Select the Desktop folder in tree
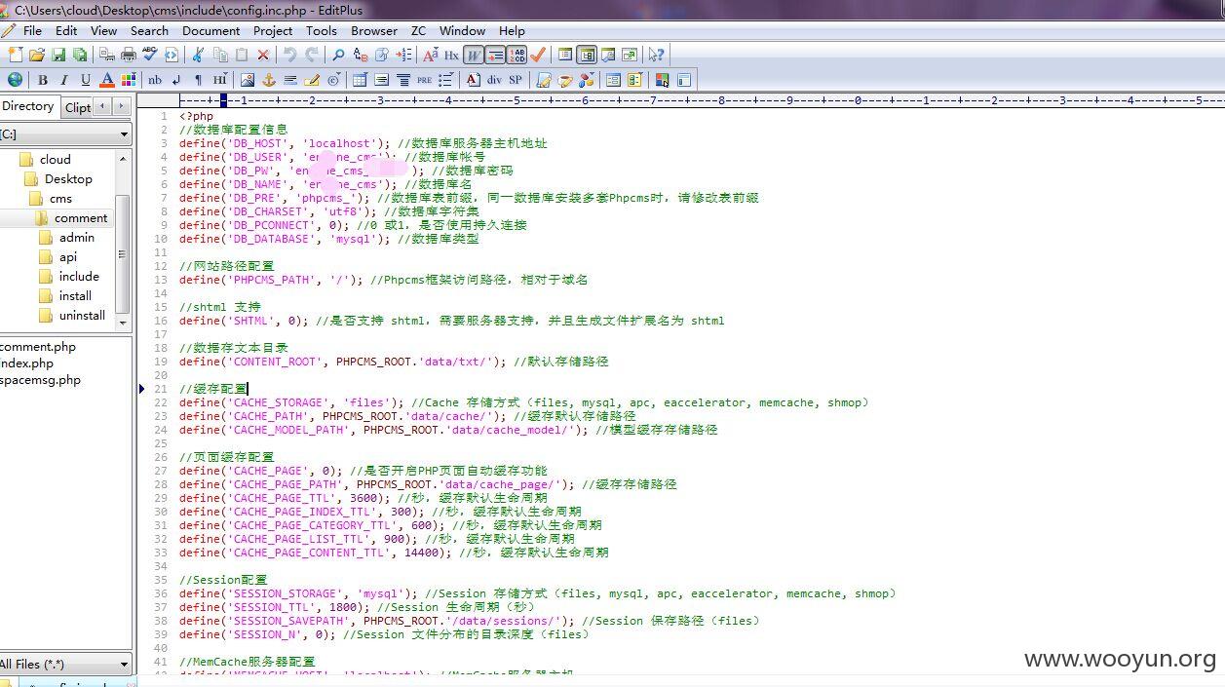The height and width of the screenshot is (687, 1225). point(68,178)
